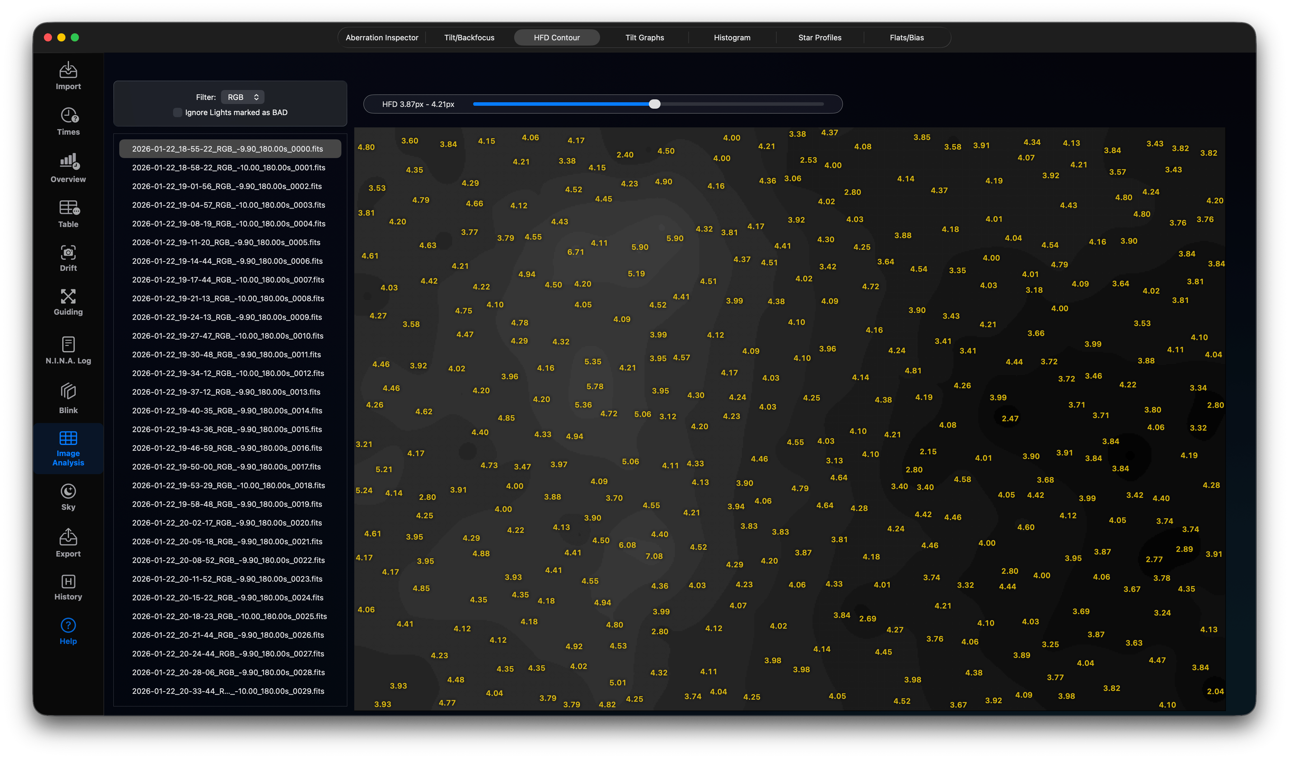Click the 5.78 HFD value on contour map
Screen dimensions: 1289x759
[x=595, y=387]
